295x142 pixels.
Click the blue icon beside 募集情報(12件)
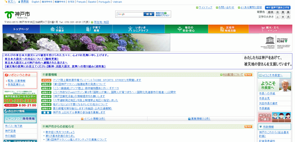[189, 119]
